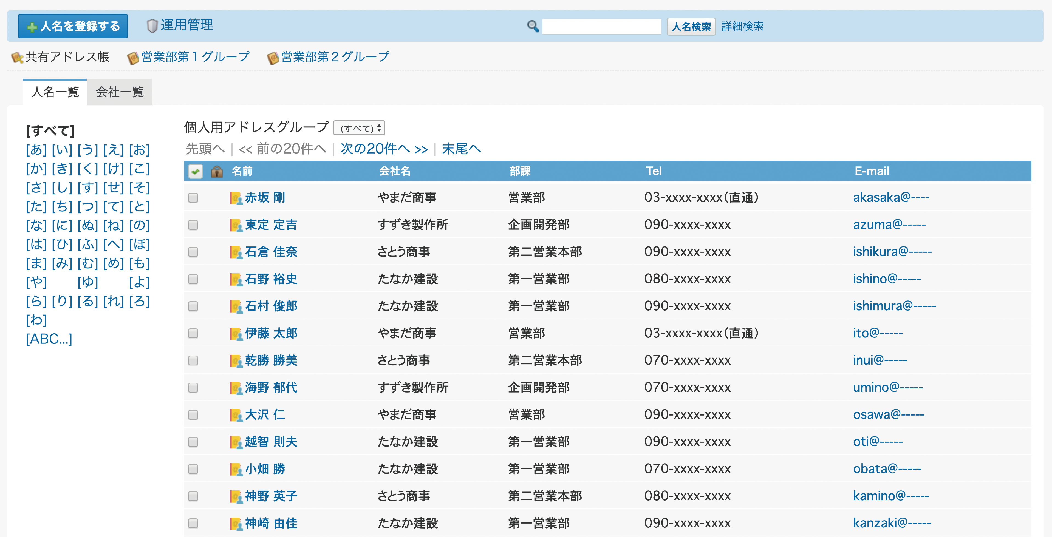Click the shield icon for 運用管理
The height and width of the screenshot is (537, 1052).
[152, 26]
